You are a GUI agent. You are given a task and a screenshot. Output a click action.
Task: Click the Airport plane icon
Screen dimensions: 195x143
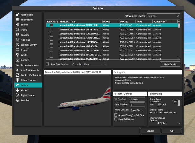pyautogui.click(x=17, y=90)
